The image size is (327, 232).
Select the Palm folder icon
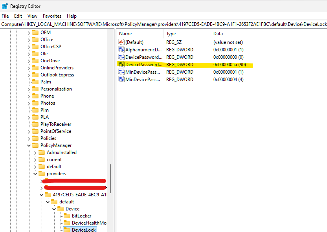pyautogui.click(x=35, y=82)
